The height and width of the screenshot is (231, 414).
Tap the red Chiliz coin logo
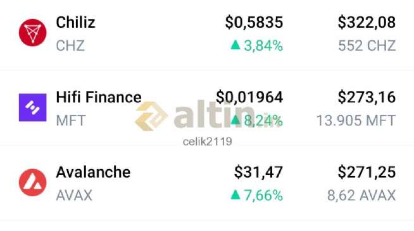pos(33,33)
